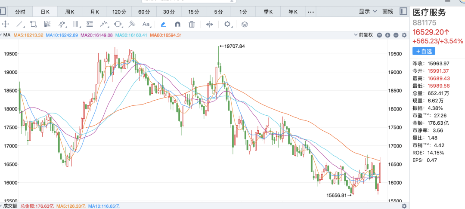Zoom in chart with plus button
This screenshot has height=209, width=465.
(x=388, y=35)
